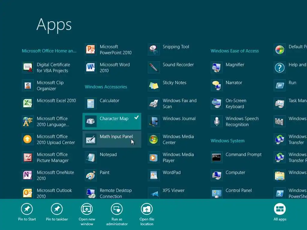The height and width of the screenshot is (230, 307).
Task: Click the 'Magnifier' label
Action: click(x=235, y=65)
